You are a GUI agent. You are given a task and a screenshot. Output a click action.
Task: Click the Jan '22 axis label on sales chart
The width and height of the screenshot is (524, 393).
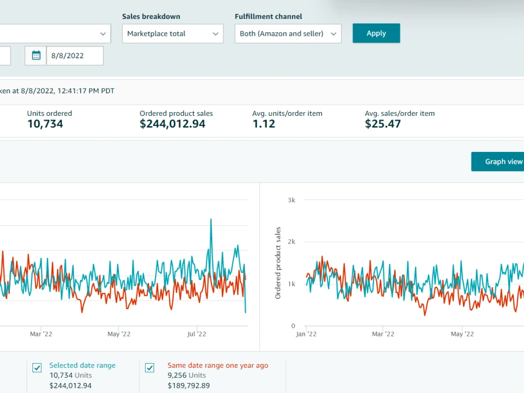tap(306, 334)
